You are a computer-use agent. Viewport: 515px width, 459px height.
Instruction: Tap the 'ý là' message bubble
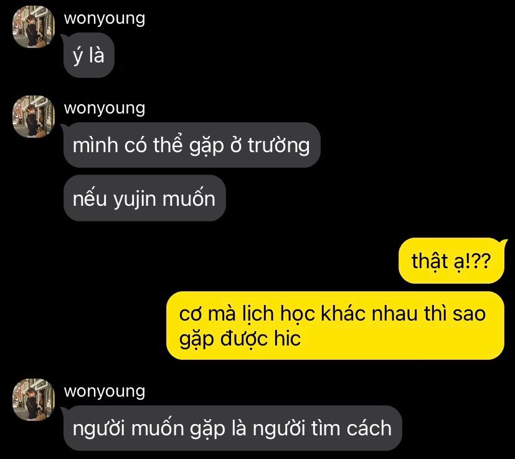[88, 56]
